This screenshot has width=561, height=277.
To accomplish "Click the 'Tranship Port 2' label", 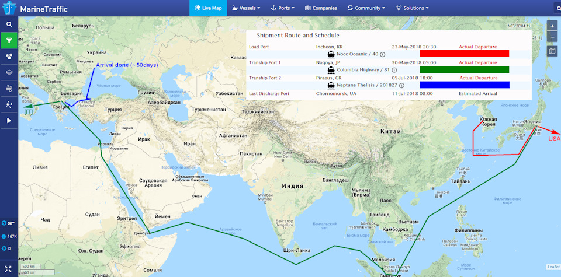I will [x=265, y=78].
